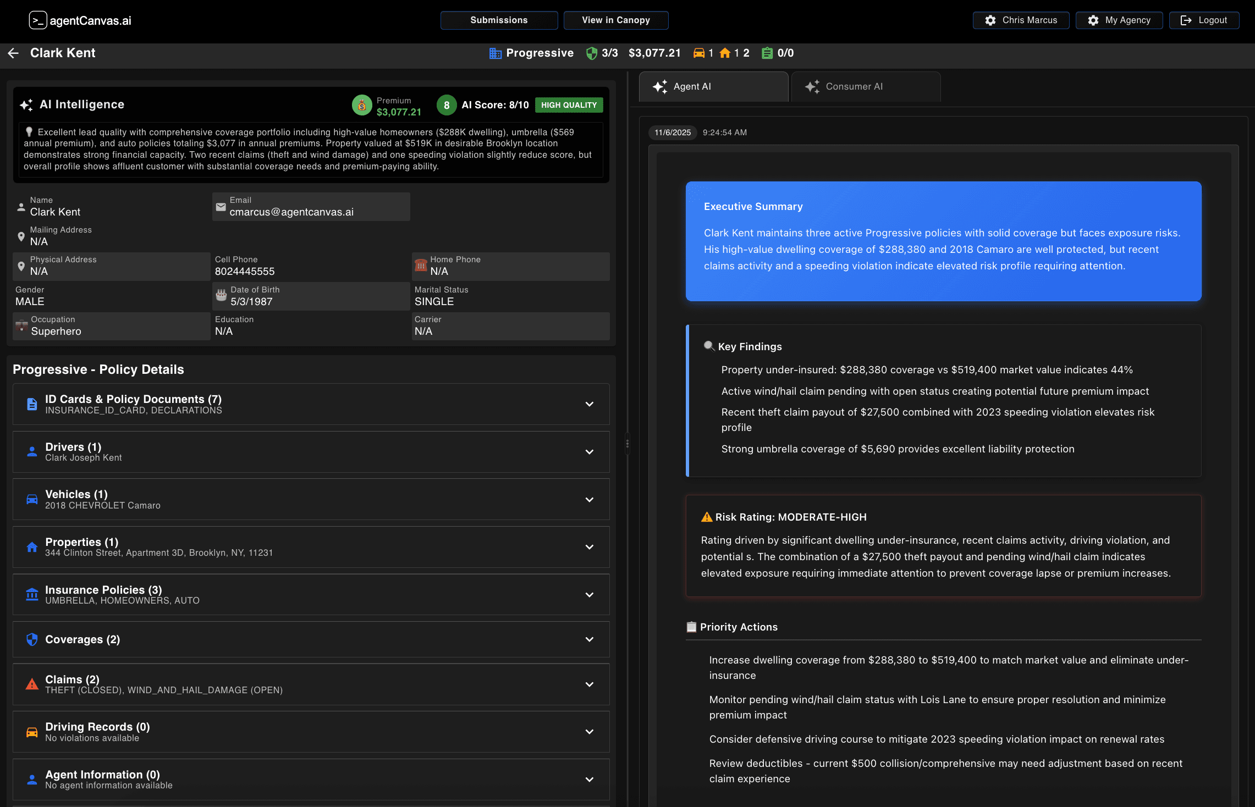
Task: Click the orange house icon in header
Action: coord(725,53)
